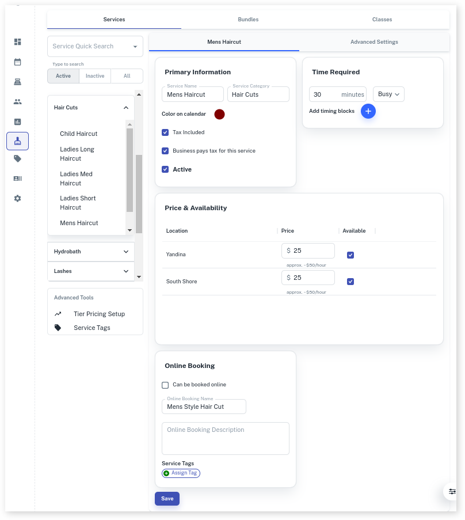Select Ladies Long Haircut service
This screenshot has height=520, width=465.
click(x=77, y=154)
